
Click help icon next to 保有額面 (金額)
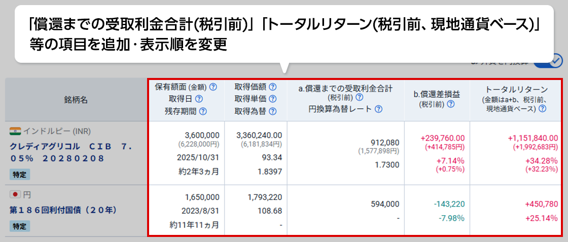coord(213,87)
